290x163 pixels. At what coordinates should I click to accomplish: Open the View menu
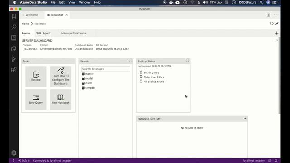click(x=72, y=2)
